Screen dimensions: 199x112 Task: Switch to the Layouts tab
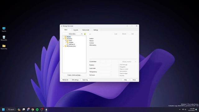76,30
